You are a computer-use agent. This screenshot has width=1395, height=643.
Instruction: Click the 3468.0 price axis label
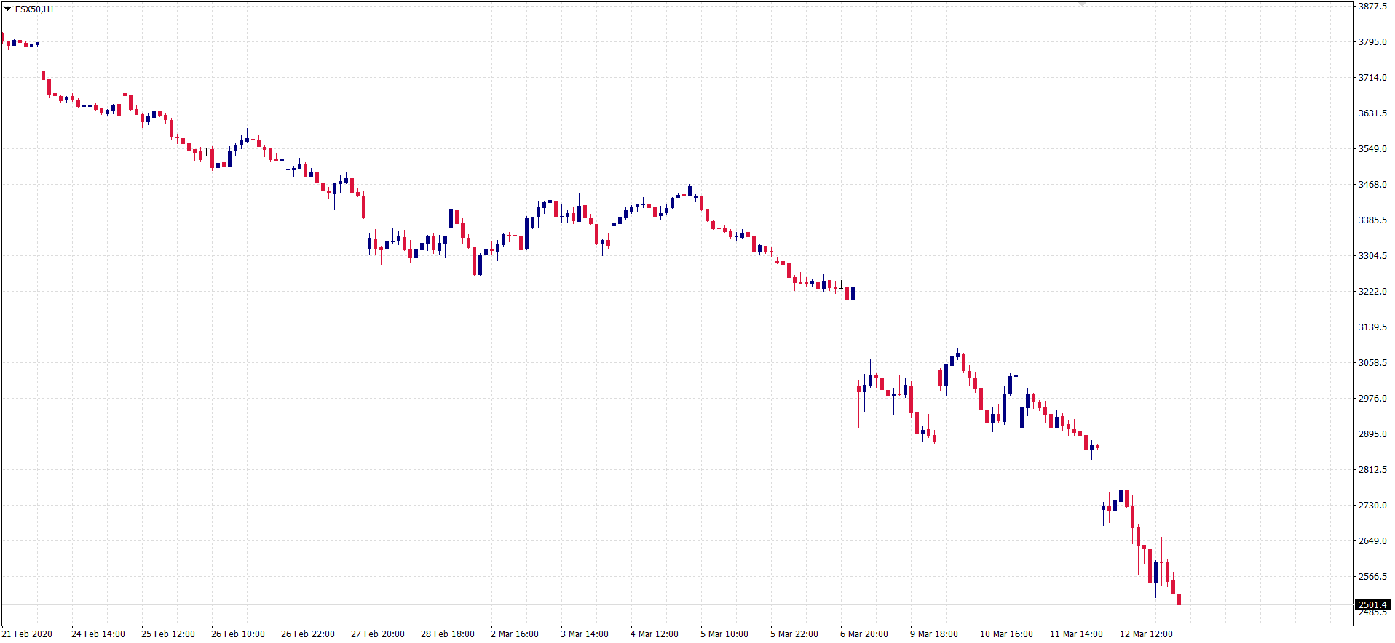tap(1372, 185)
